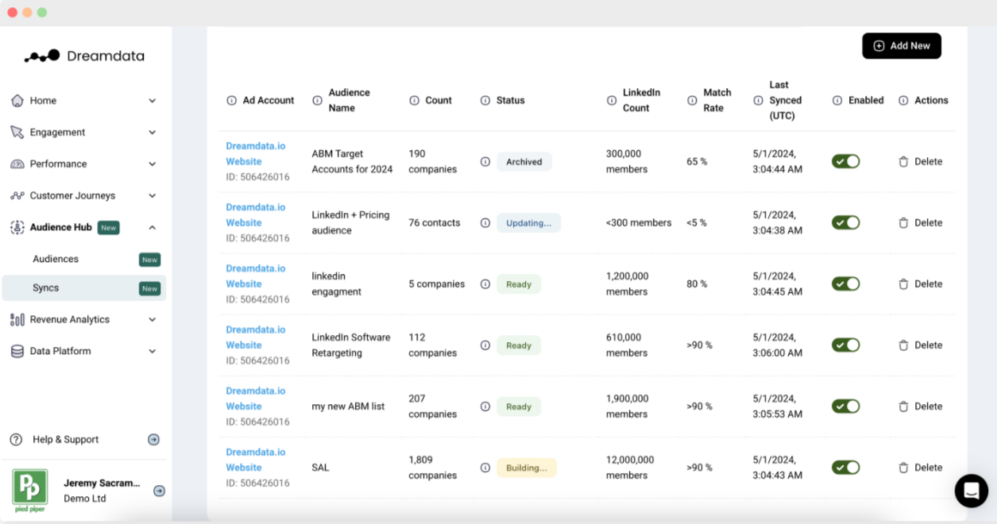The height and width of the screenshot is (524, 997).
Task: Click the Add New button
Action: (x=902, y=46)
